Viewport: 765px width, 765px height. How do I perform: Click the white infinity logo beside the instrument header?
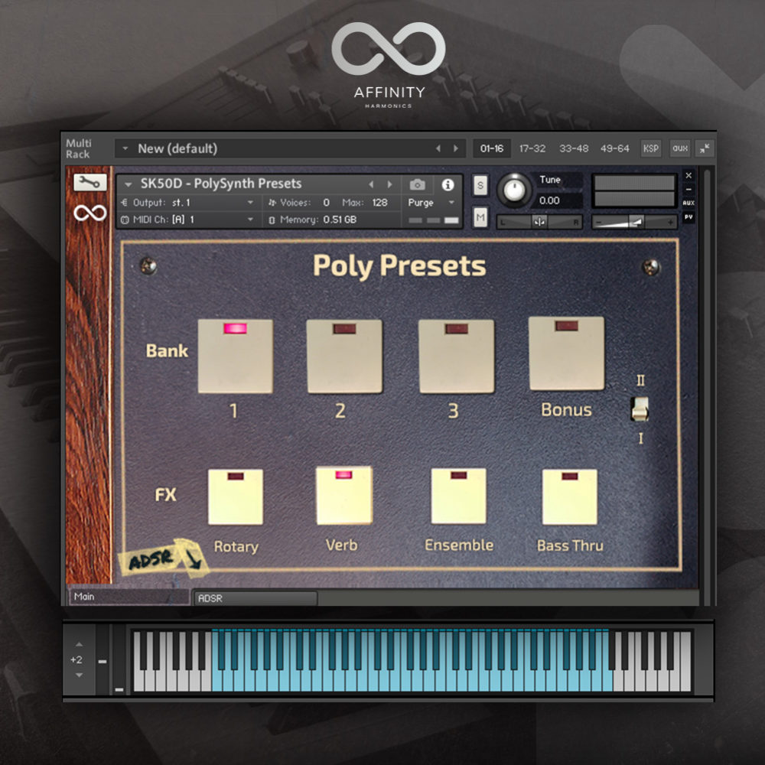[x=90, y=213]
